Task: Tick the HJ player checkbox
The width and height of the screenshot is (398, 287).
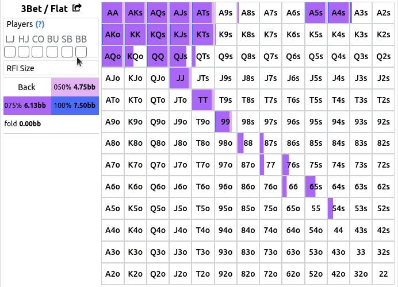Action: point(24,52)
